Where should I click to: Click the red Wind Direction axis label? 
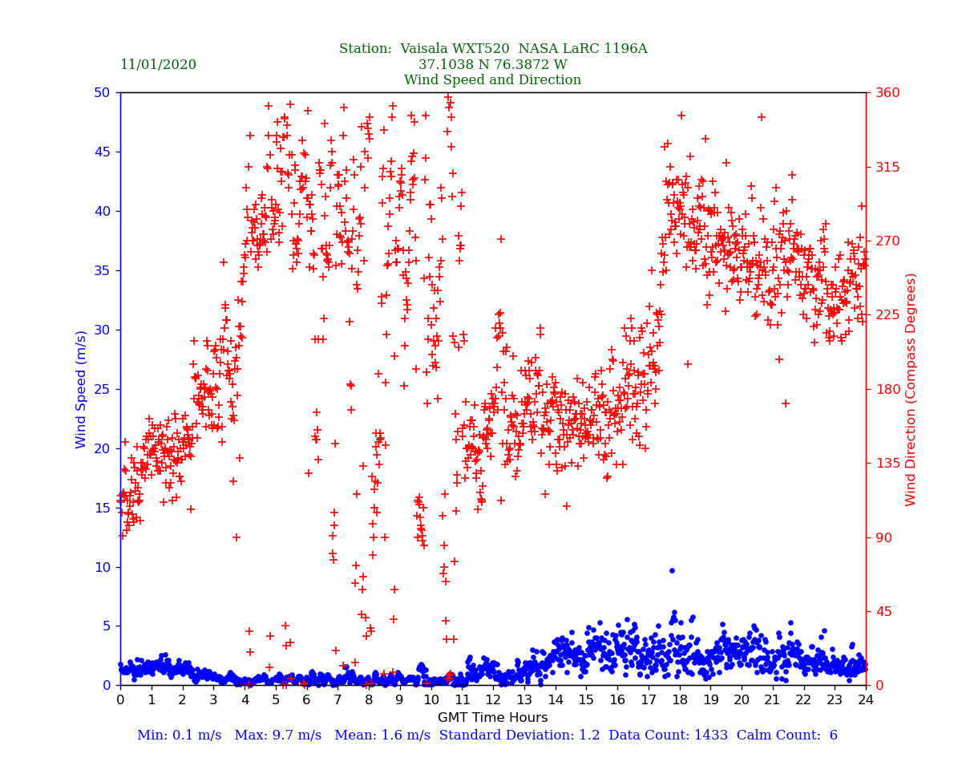click(x=911, y=389)
